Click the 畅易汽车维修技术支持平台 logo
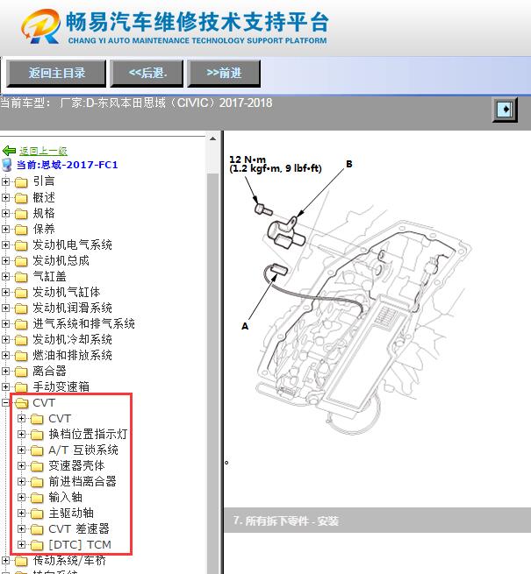The height and width of the screenshot is (574, 531). tap(176, 26)
